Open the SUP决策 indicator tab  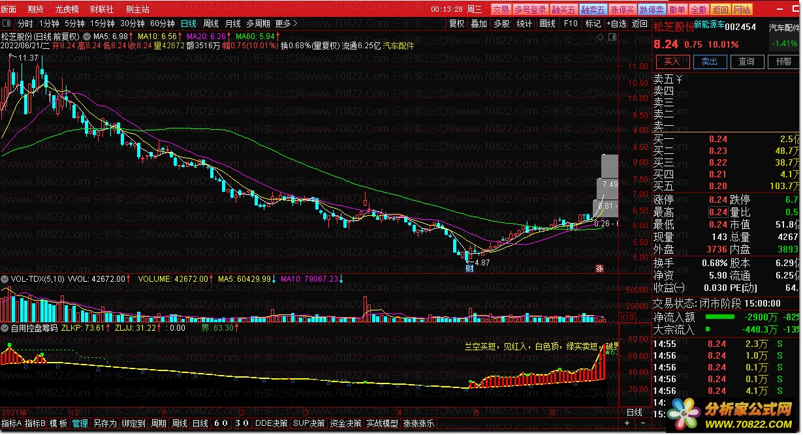(309, 424)
